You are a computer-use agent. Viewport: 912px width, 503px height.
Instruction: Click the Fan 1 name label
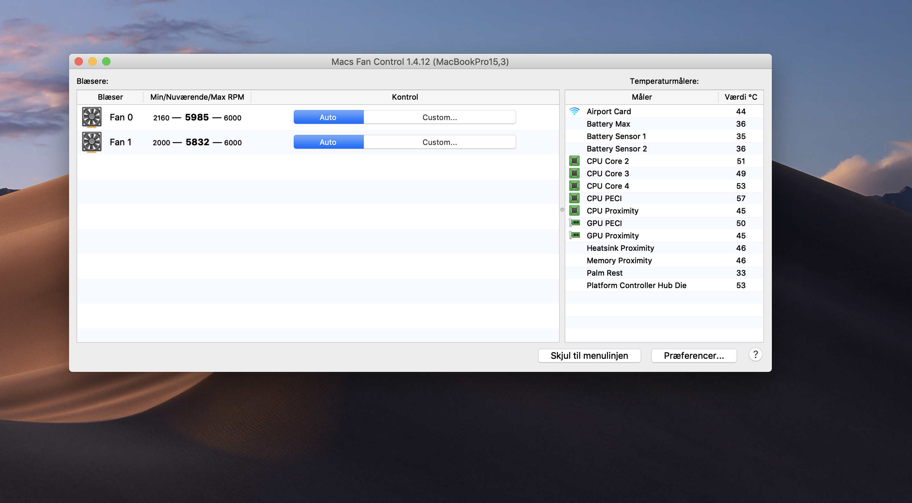[120, 142]
